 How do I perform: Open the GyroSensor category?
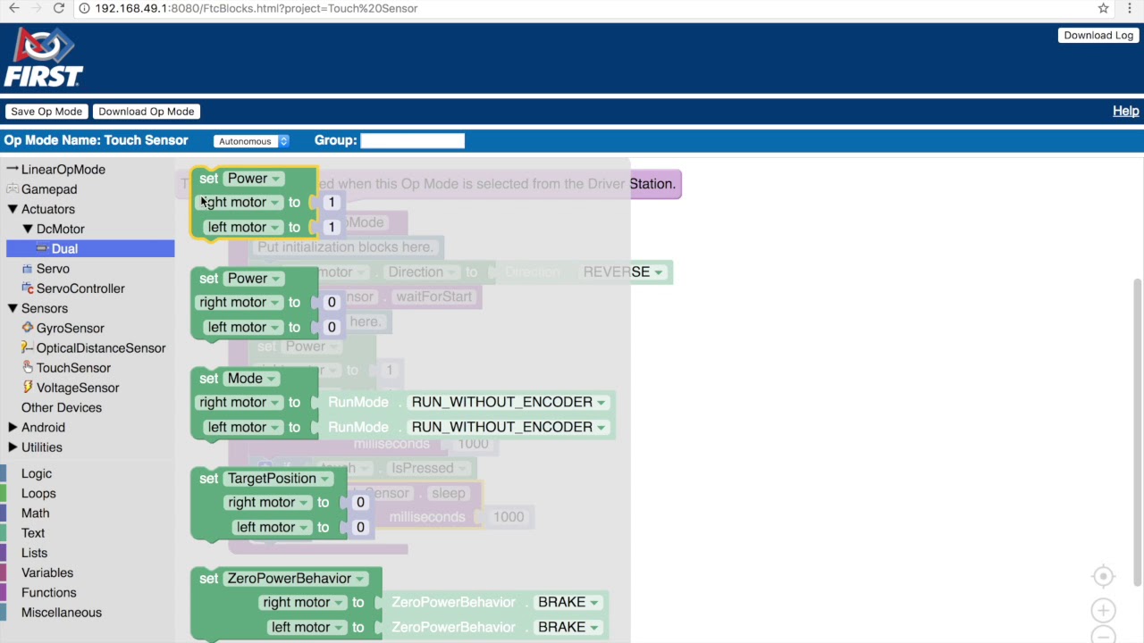pyautogui.click(x=70, y=329)
